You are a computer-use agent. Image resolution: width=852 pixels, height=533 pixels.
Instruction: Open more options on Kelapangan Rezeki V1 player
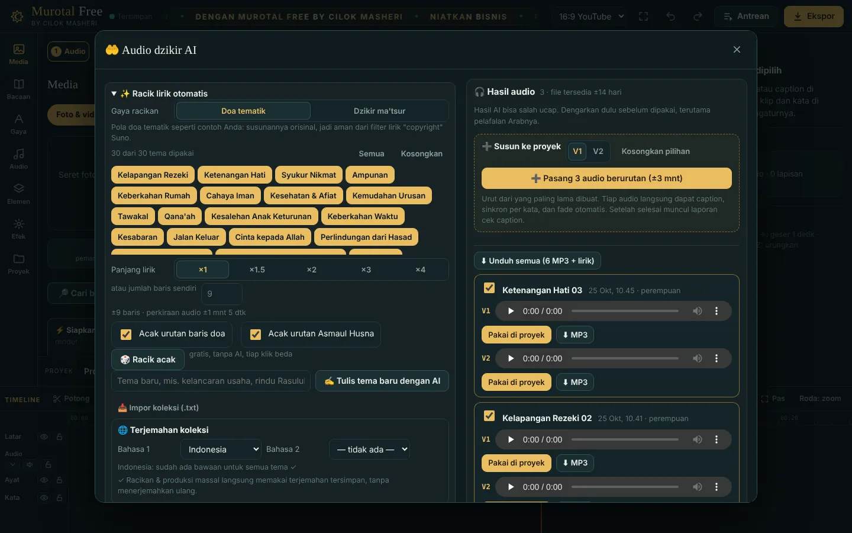(x=717, y=439)
